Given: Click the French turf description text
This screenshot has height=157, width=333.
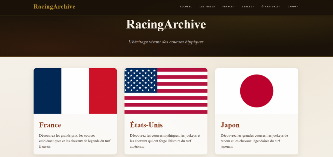Looking at the screenshot, I should pyautogui.click(x=75, y=141).
